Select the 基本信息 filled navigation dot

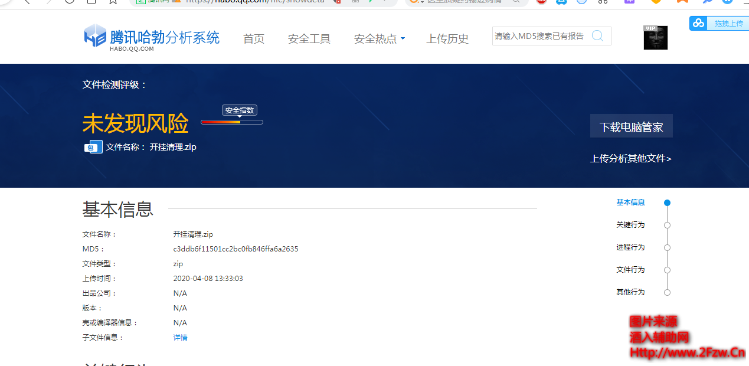tap(667, 202)
